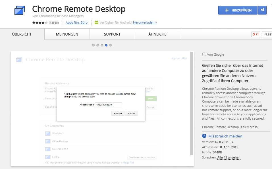Image resolution: width=272 pixels, height=169 pixels.
Task: Click the Google G logo
Action: (204, 55)
